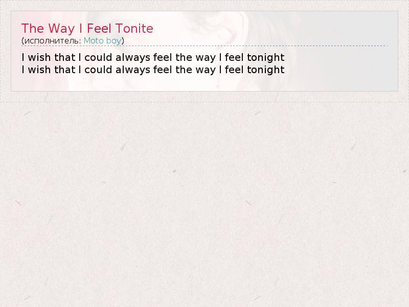The image size is (409, 307).
Task: Click the word wish in the first lyric line
Action: click(38, 57)
